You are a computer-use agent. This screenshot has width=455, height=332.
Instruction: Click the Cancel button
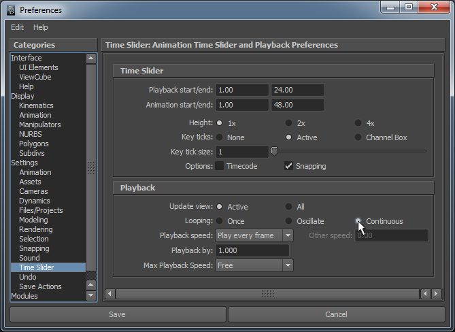[336, 314]
